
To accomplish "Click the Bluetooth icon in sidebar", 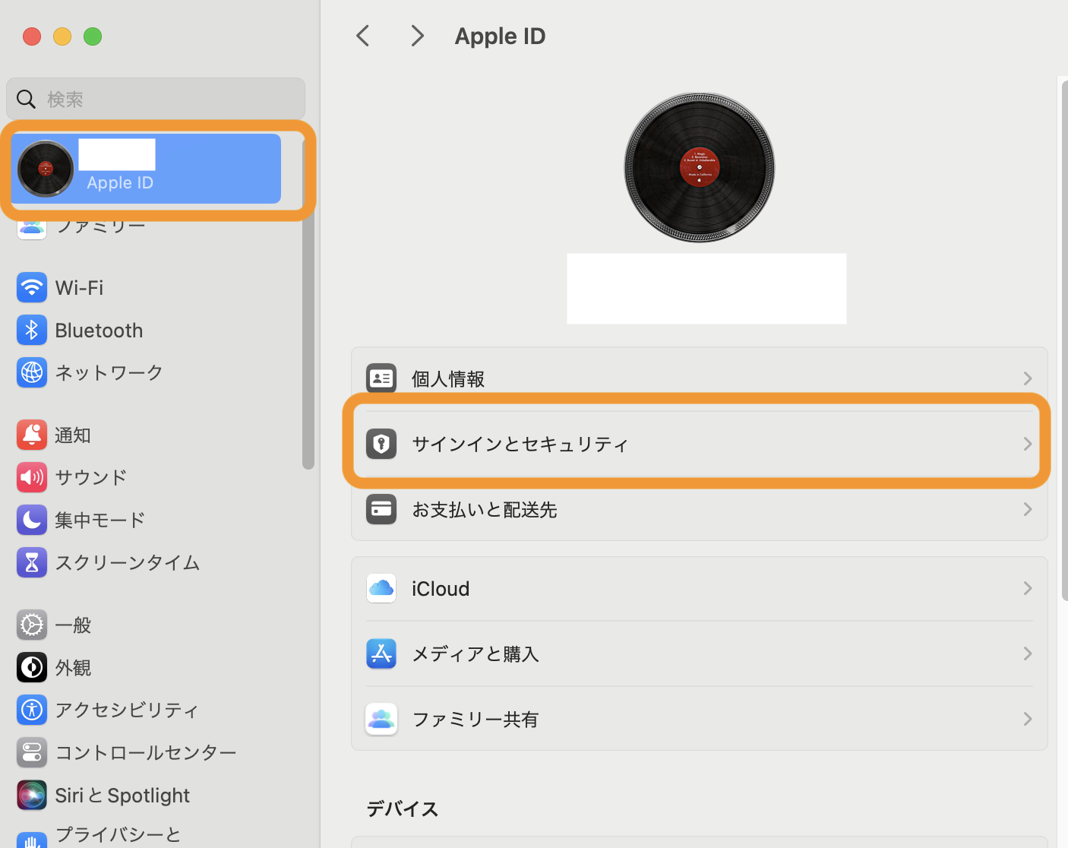I will [32, 331].
